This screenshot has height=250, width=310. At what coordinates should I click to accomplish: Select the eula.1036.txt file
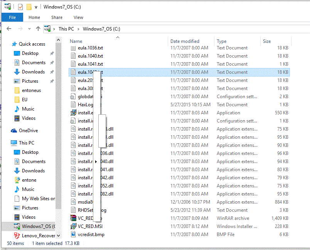pos(90,48)
